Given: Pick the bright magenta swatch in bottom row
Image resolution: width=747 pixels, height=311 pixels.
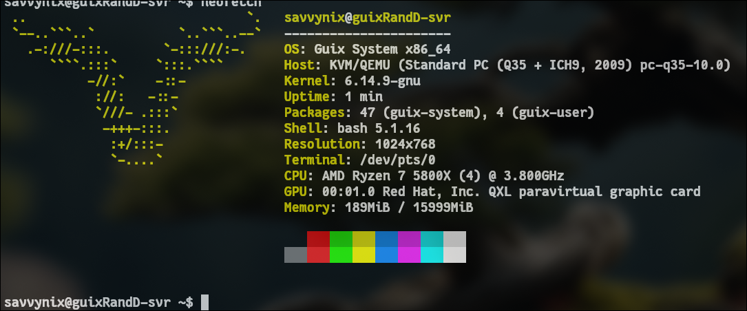Looking at the screenshot, I should point(409,255).
